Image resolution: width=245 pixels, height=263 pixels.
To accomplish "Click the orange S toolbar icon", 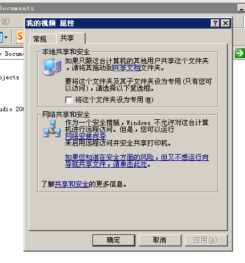I will pos(19,37).
